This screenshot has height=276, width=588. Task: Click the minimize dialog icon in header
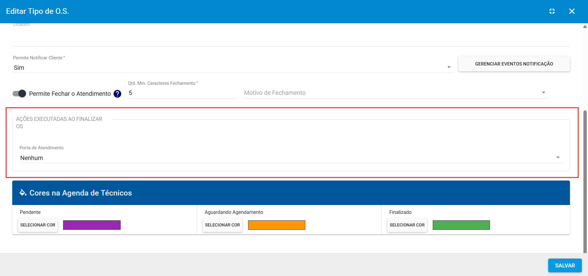pos(552,11)
